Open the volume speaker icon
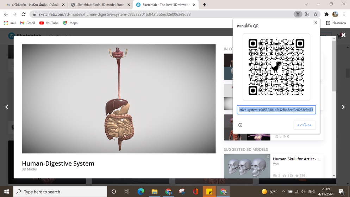 303,192
